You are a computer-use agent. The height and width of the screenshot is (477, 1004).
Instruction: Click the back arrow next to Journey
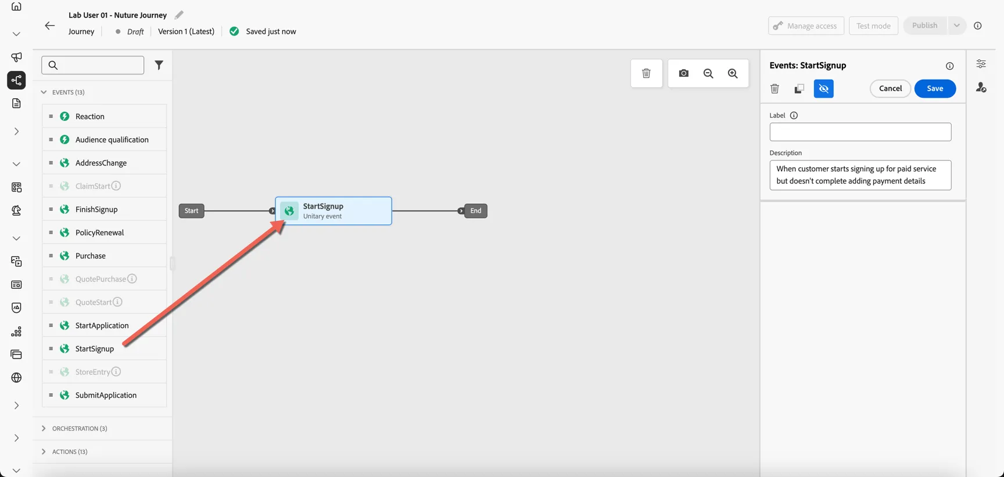point(49,26)
